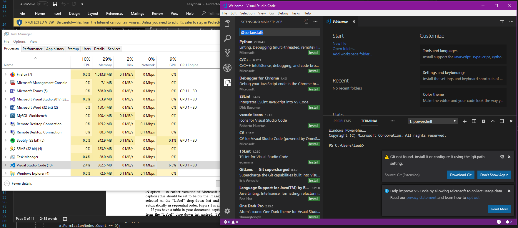This screenshot has width=518, height=228.
Task: Select the MySQL Workbench process row
Action: click(x=111, y=116)
